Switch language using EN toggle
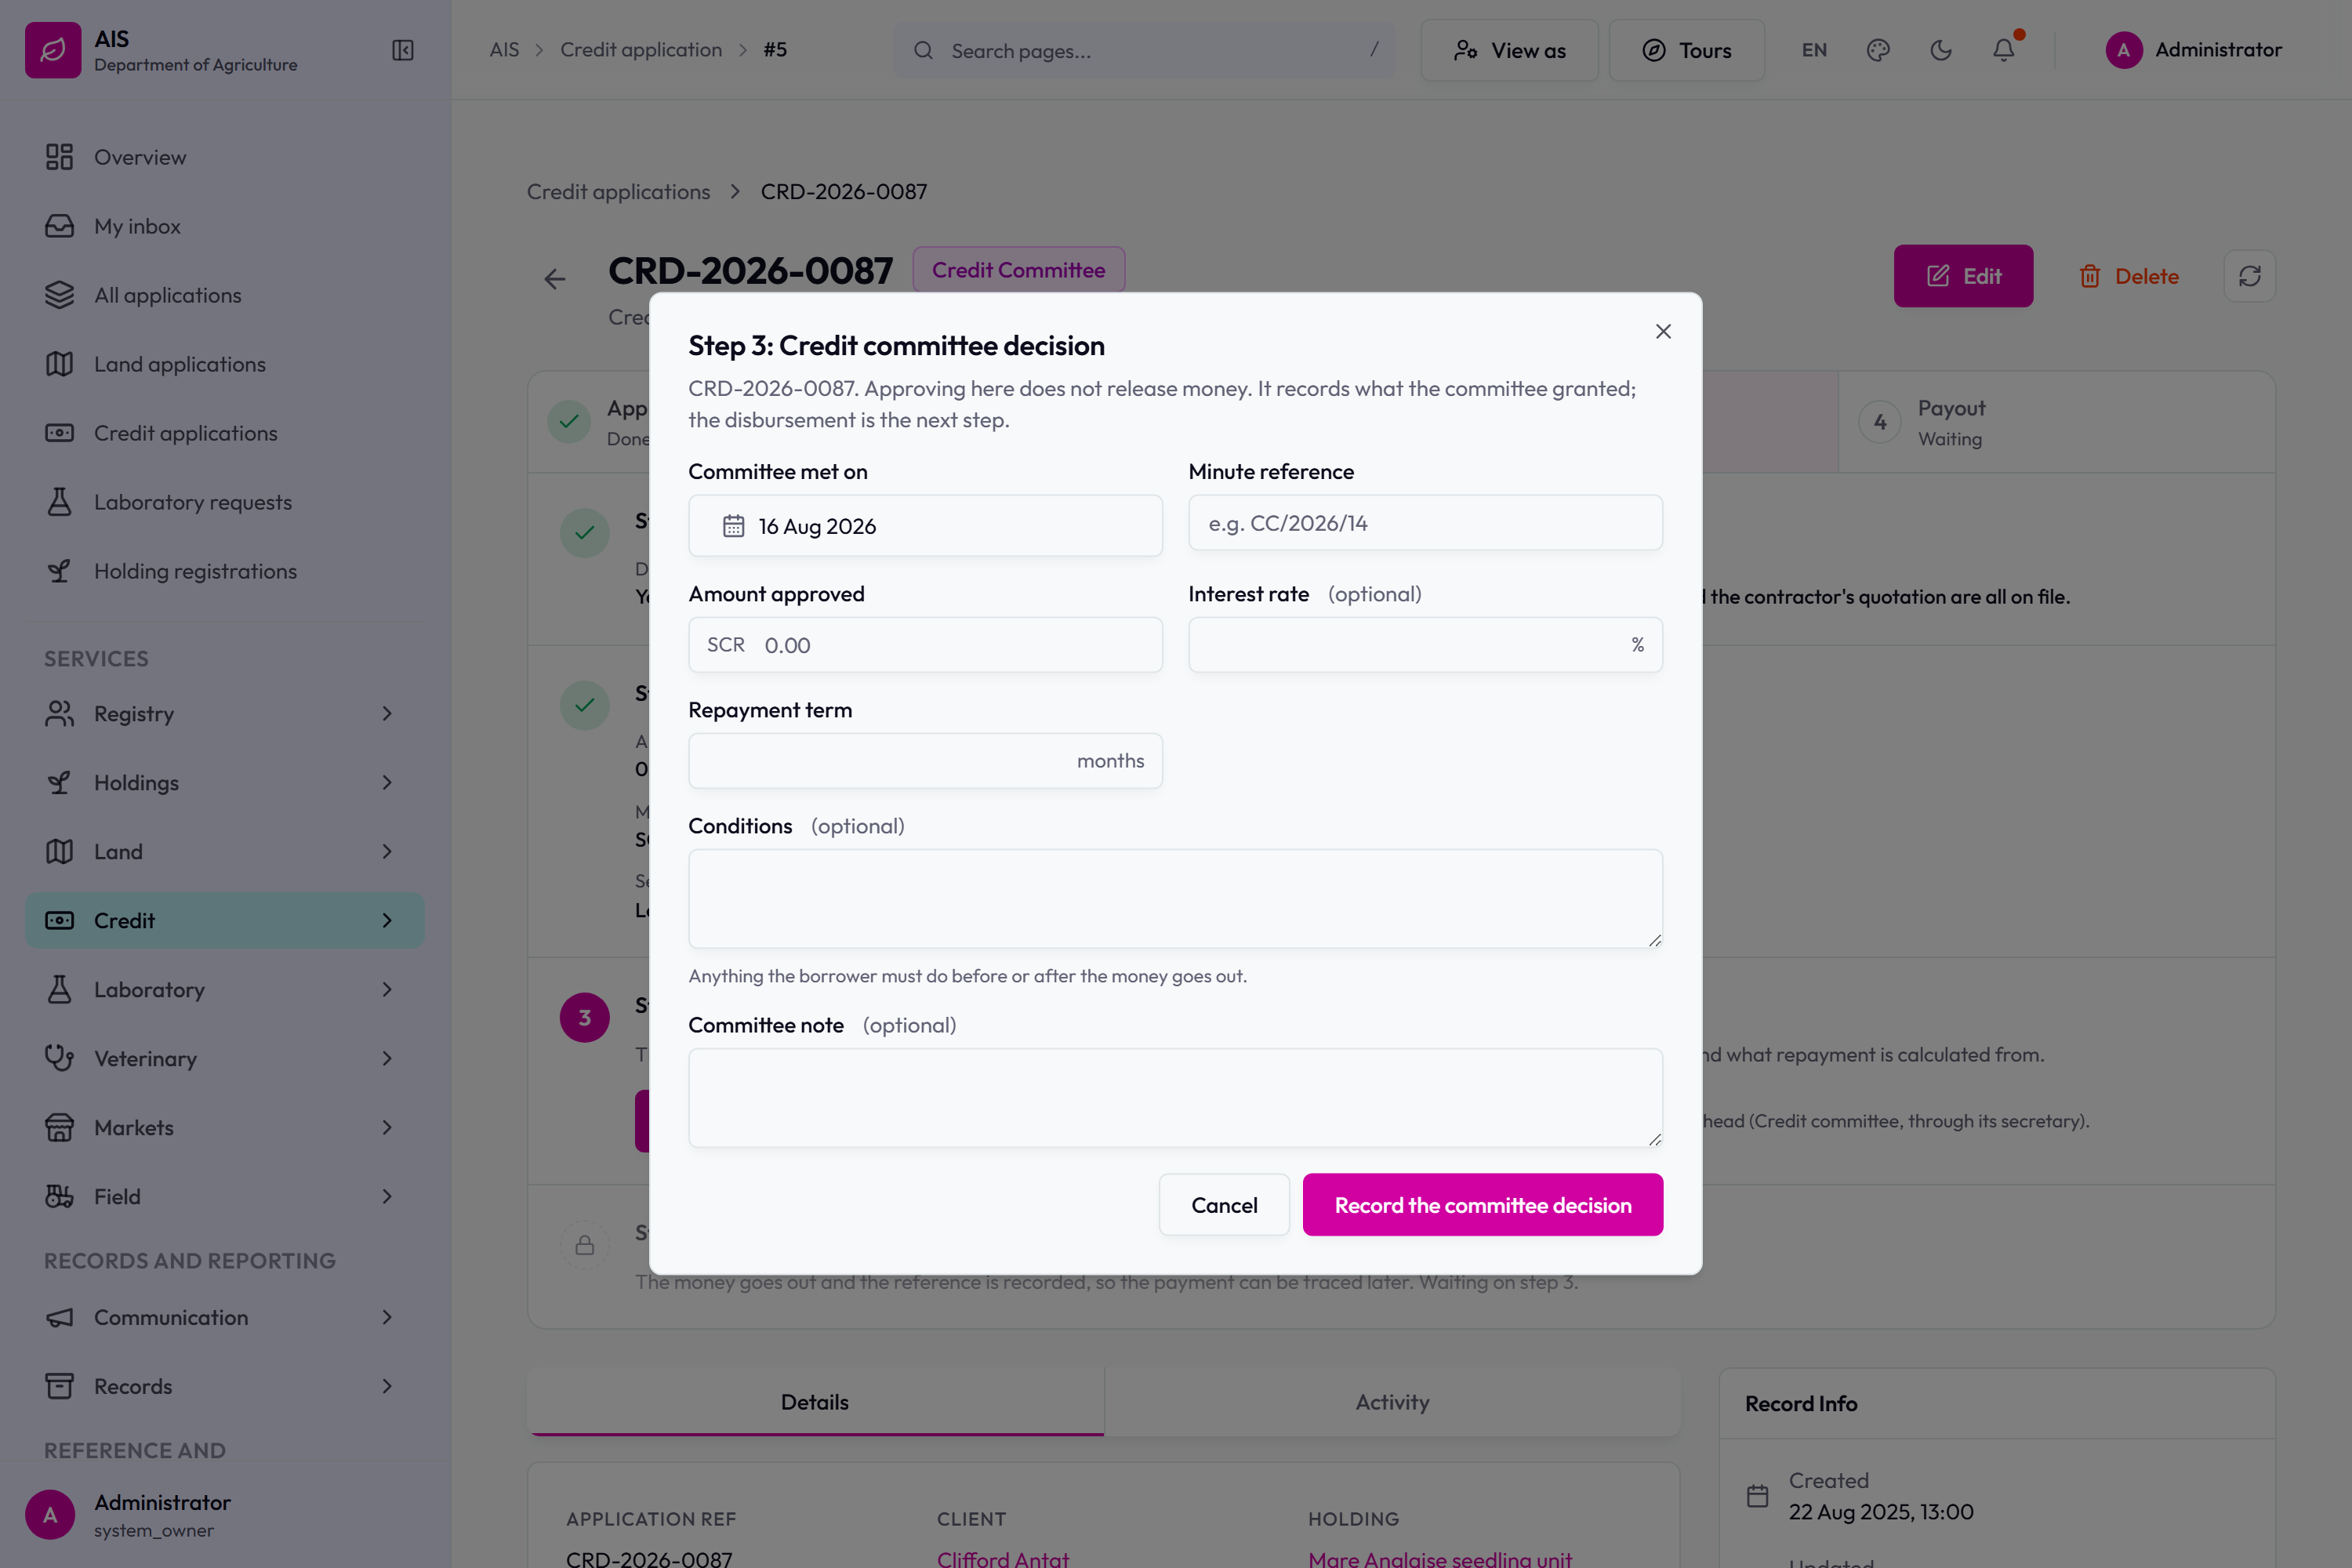 [x=1814, y=50]
